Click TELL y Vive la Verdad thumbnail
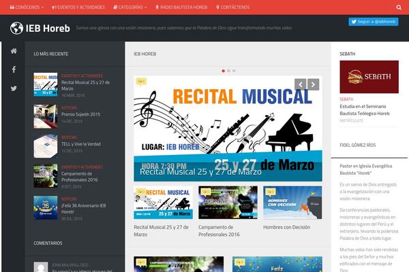The height and width of the screenshot is (272, 409). click(x=46, y=146)
